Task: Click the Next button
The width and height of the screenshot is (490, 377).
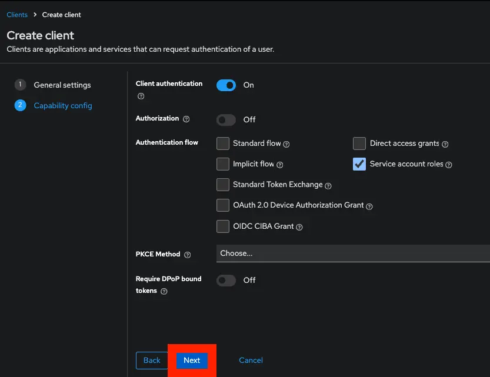Action: (191, 360)
